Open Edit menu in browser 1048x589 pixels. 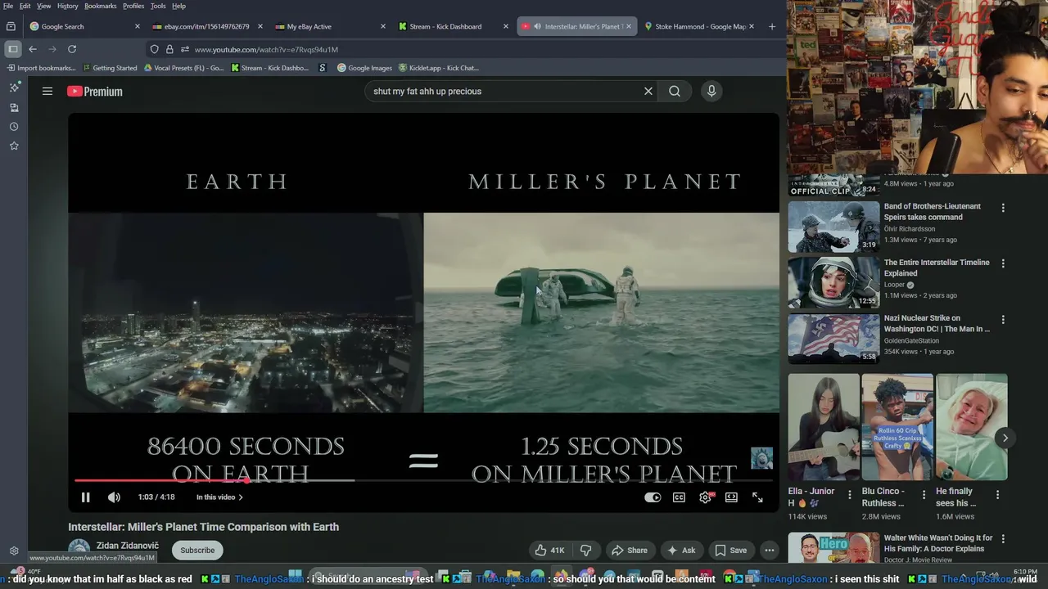pos(25,6)
